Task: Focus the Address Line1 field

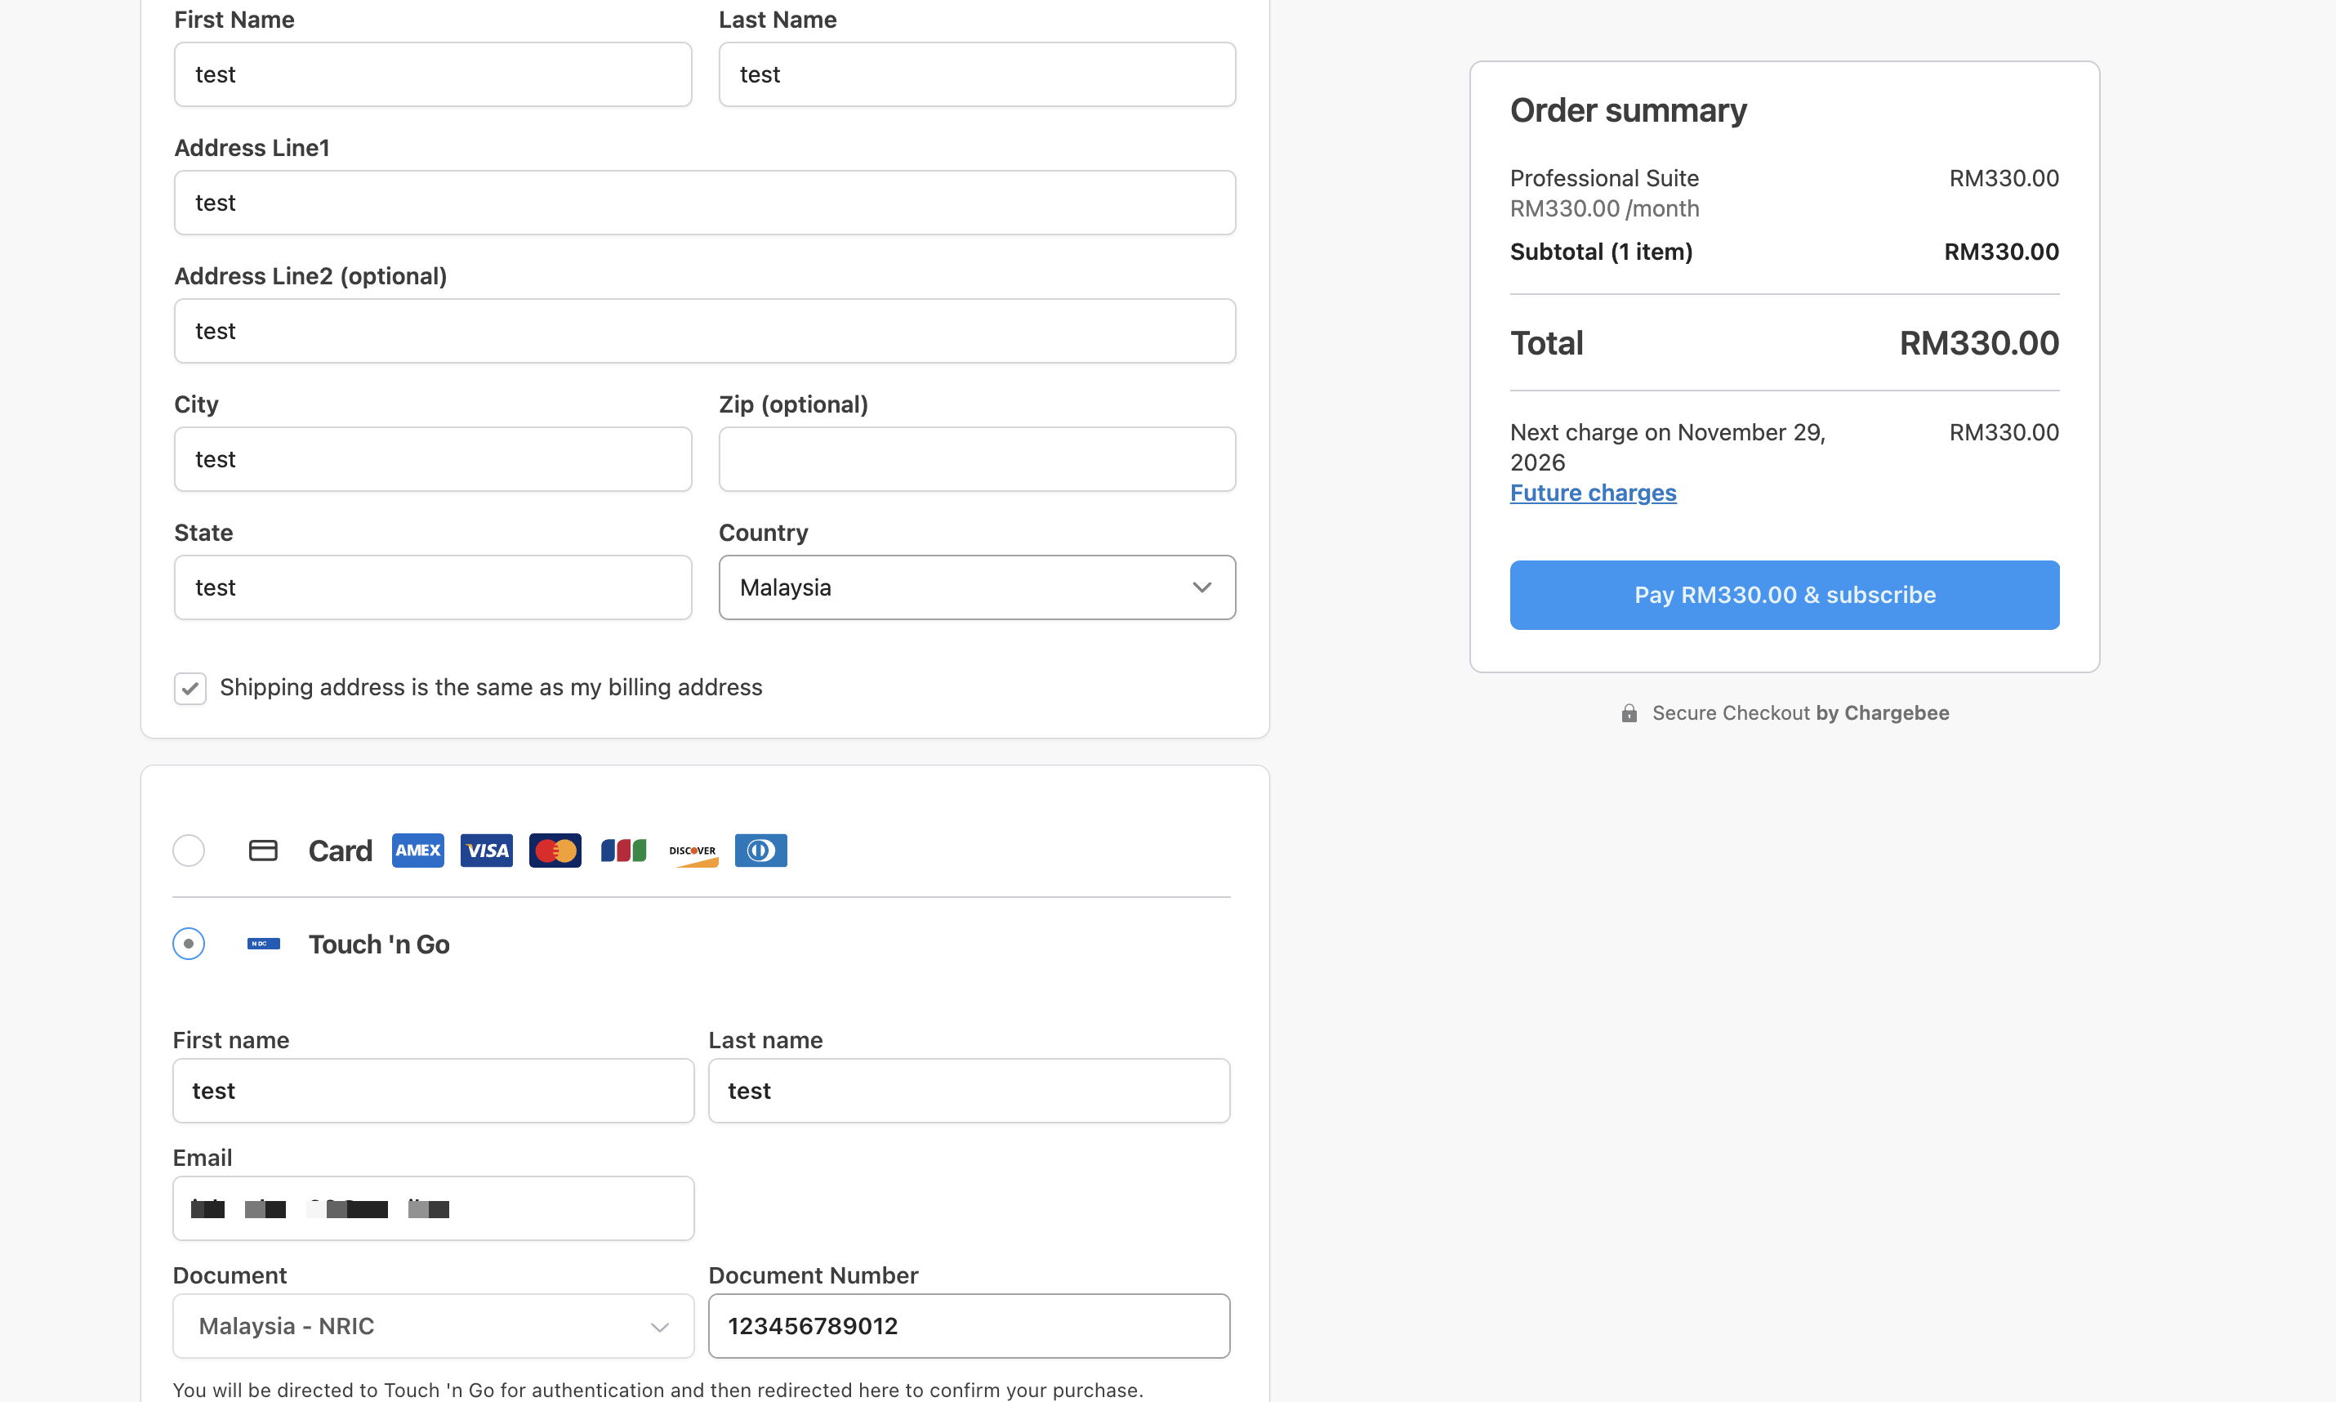Action: tap(706, 203)
